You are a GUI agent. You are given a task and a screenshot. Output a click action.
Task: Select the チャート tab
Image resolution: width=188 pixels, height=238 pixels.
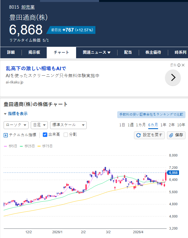point(61,52)
